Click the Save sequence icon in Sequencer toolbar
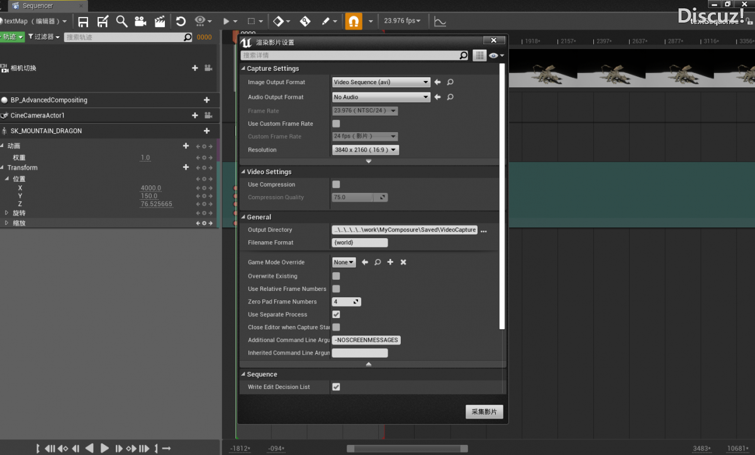 83,21
